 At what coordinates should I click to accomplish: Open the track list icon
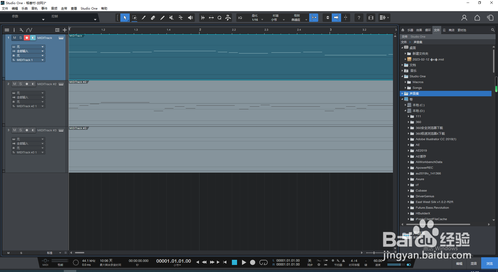7,30
